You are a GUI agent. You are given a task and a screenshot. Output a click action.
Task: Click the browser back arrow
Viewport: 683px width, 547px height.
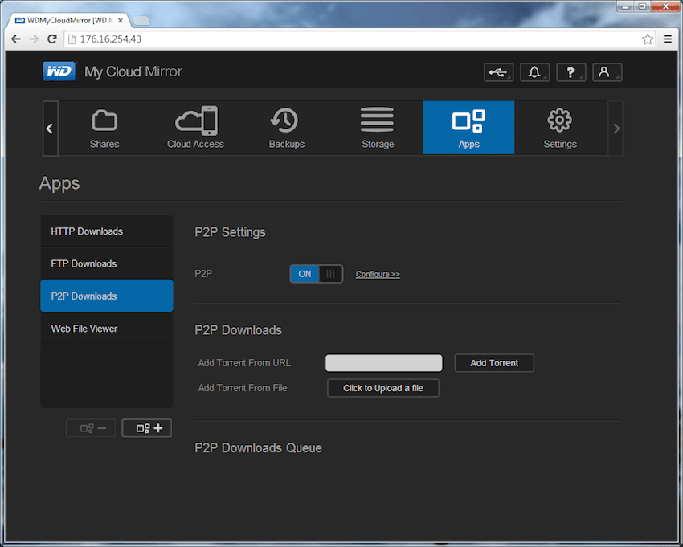(x=16, y=39)
